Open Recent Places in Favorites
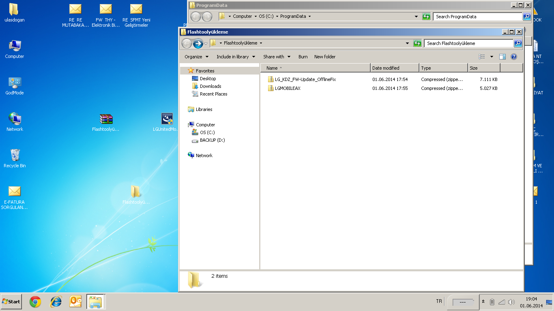 click(213, 94)
